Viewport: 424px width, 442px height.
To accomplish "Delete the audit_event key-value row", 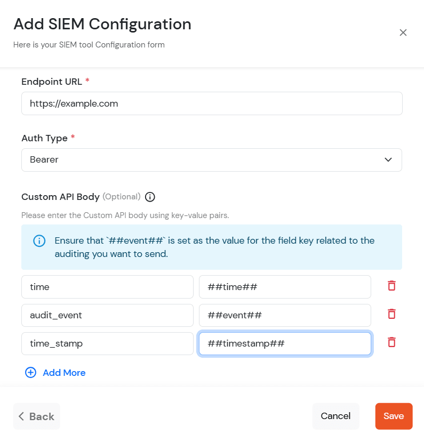I will [x=391, y=314].
